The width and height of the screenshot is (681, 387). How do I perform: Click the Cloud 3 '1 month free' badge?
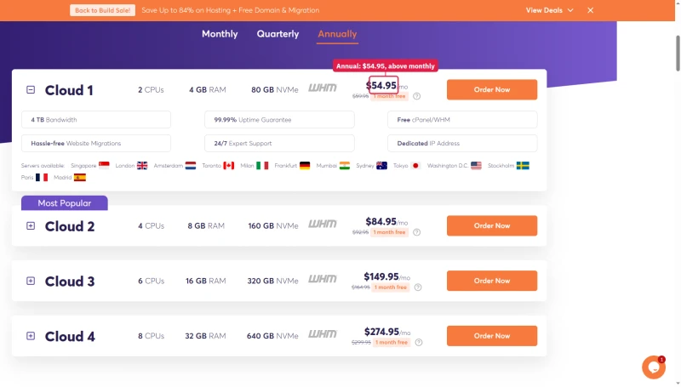tap(391, 287)
